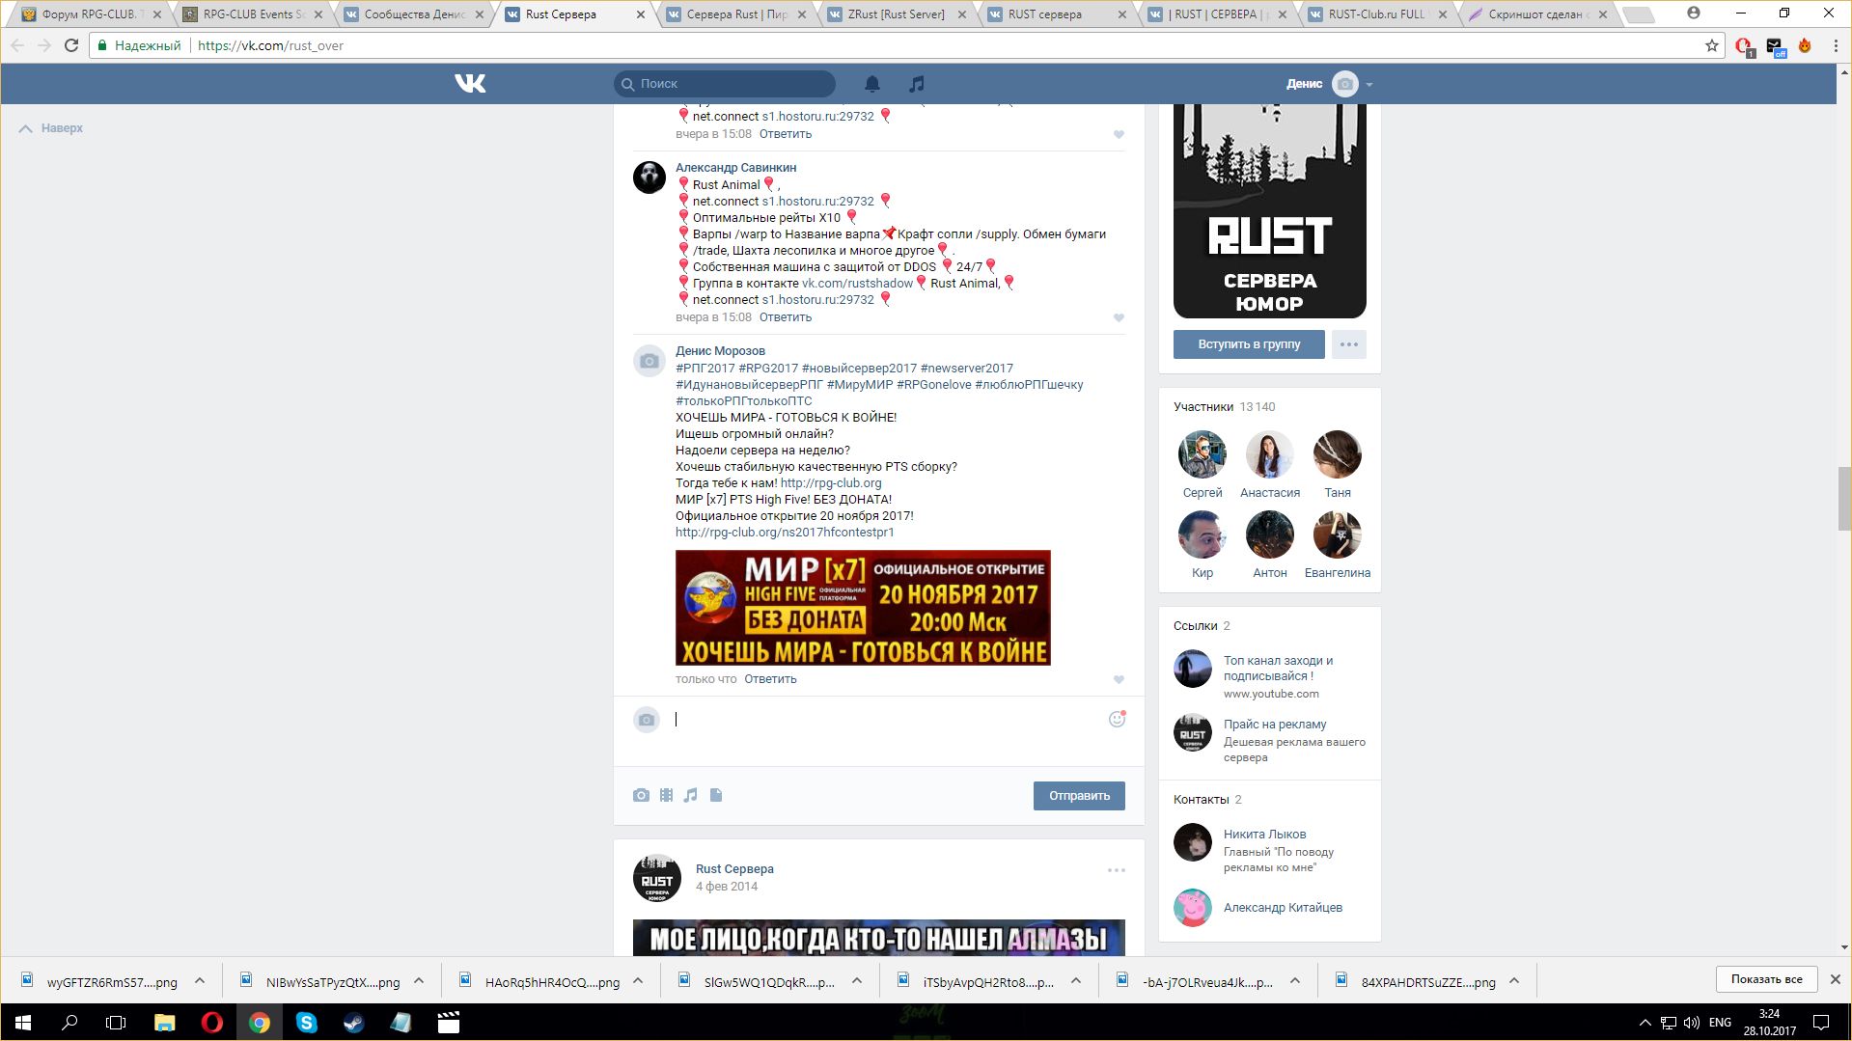This screenshot has height=1041, width=1852.
Task: Click the volume icon in system tray
Action: coord(1691,1023)
